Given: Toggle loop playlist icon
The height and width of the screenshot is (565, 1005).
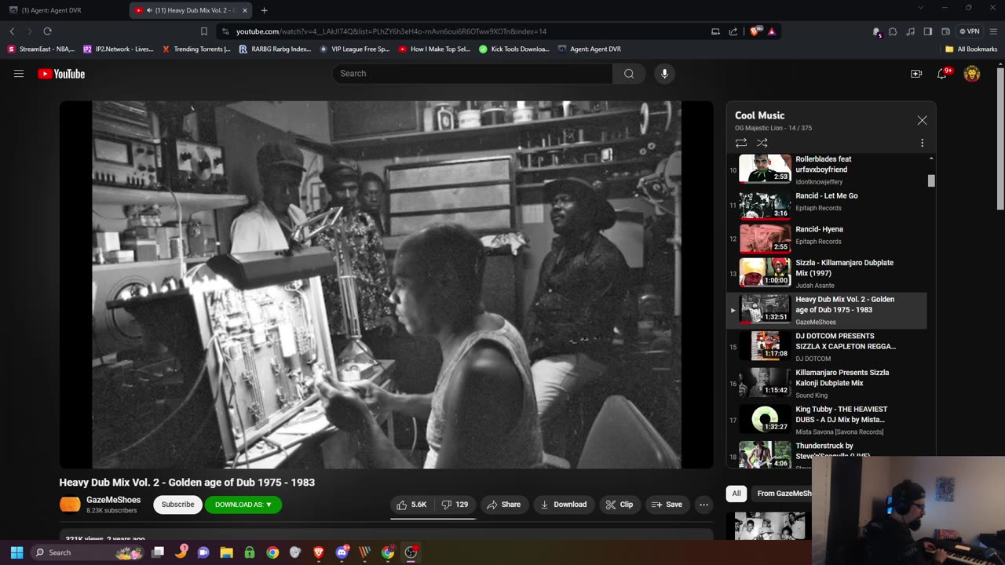Looking at the screenshot, I should 740,143.
